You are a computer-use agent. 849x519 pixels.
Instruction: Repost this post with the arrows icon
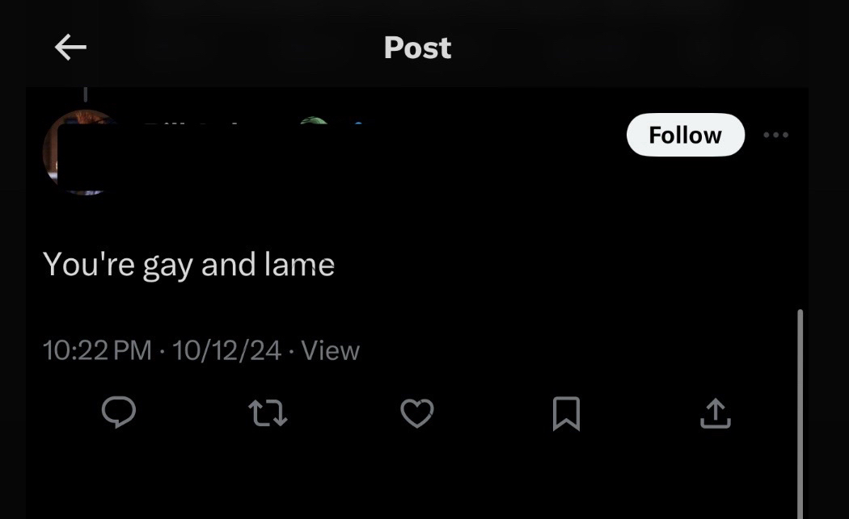pyautogui.click(x=268, y=413)
